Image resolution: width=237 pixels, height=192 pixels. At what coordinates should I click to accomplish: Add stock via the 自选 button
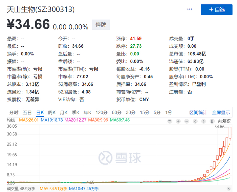point(216,10)
